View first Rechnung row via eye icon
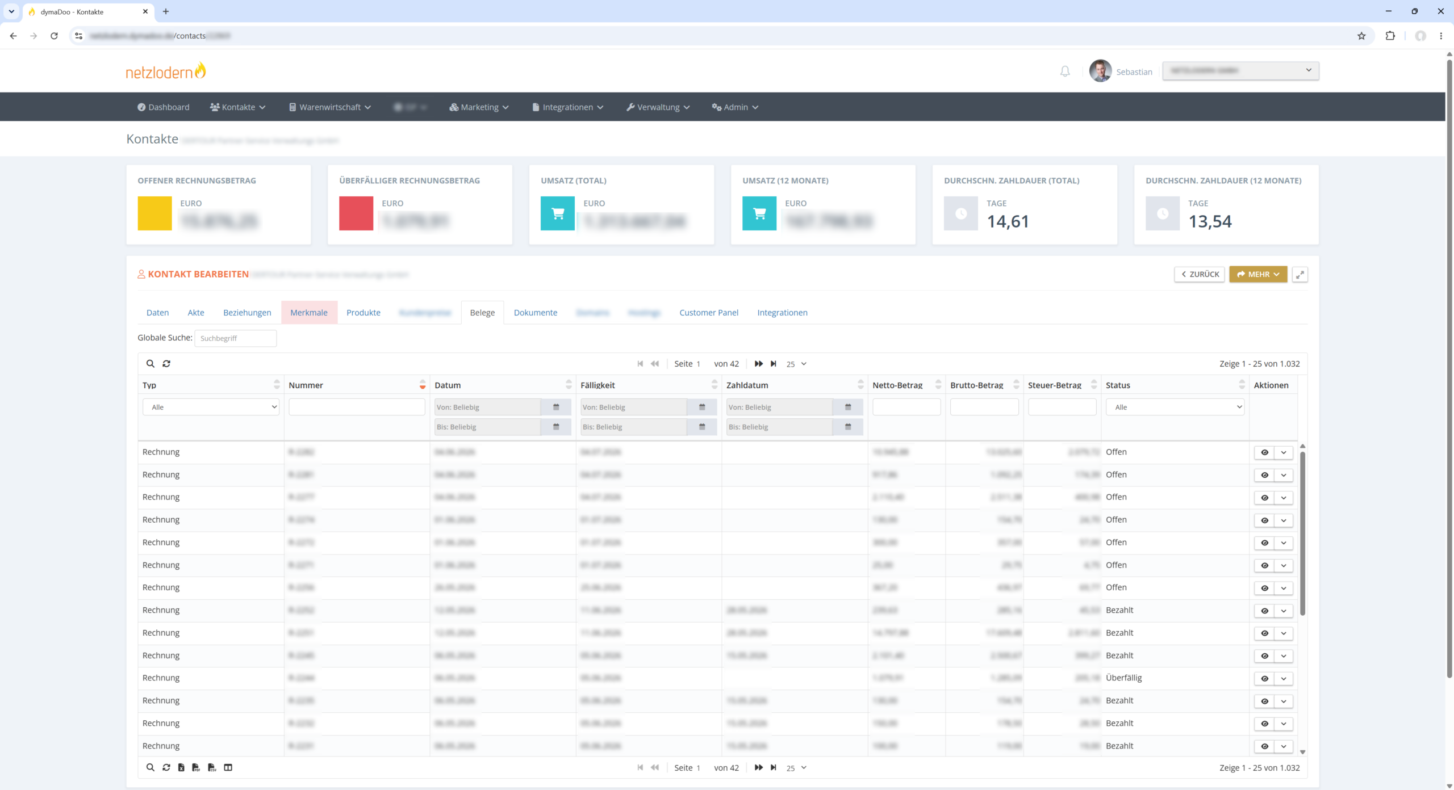Image resolution: width=1454 pixels, height=790 pixels. (1264, 452)
